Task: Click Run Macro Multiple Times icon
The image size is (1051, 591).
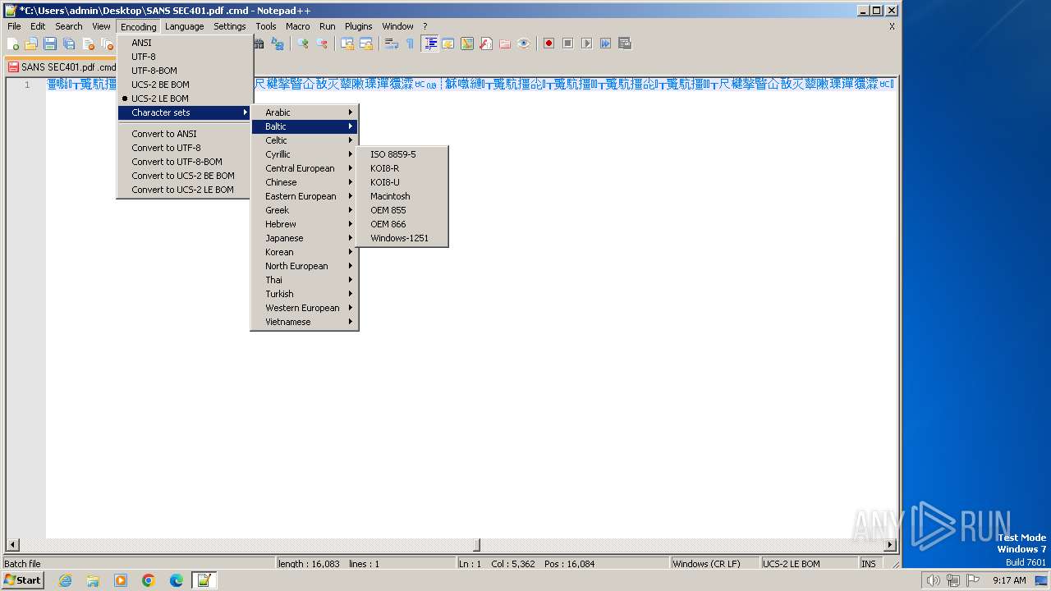Action: coord(605,44)
